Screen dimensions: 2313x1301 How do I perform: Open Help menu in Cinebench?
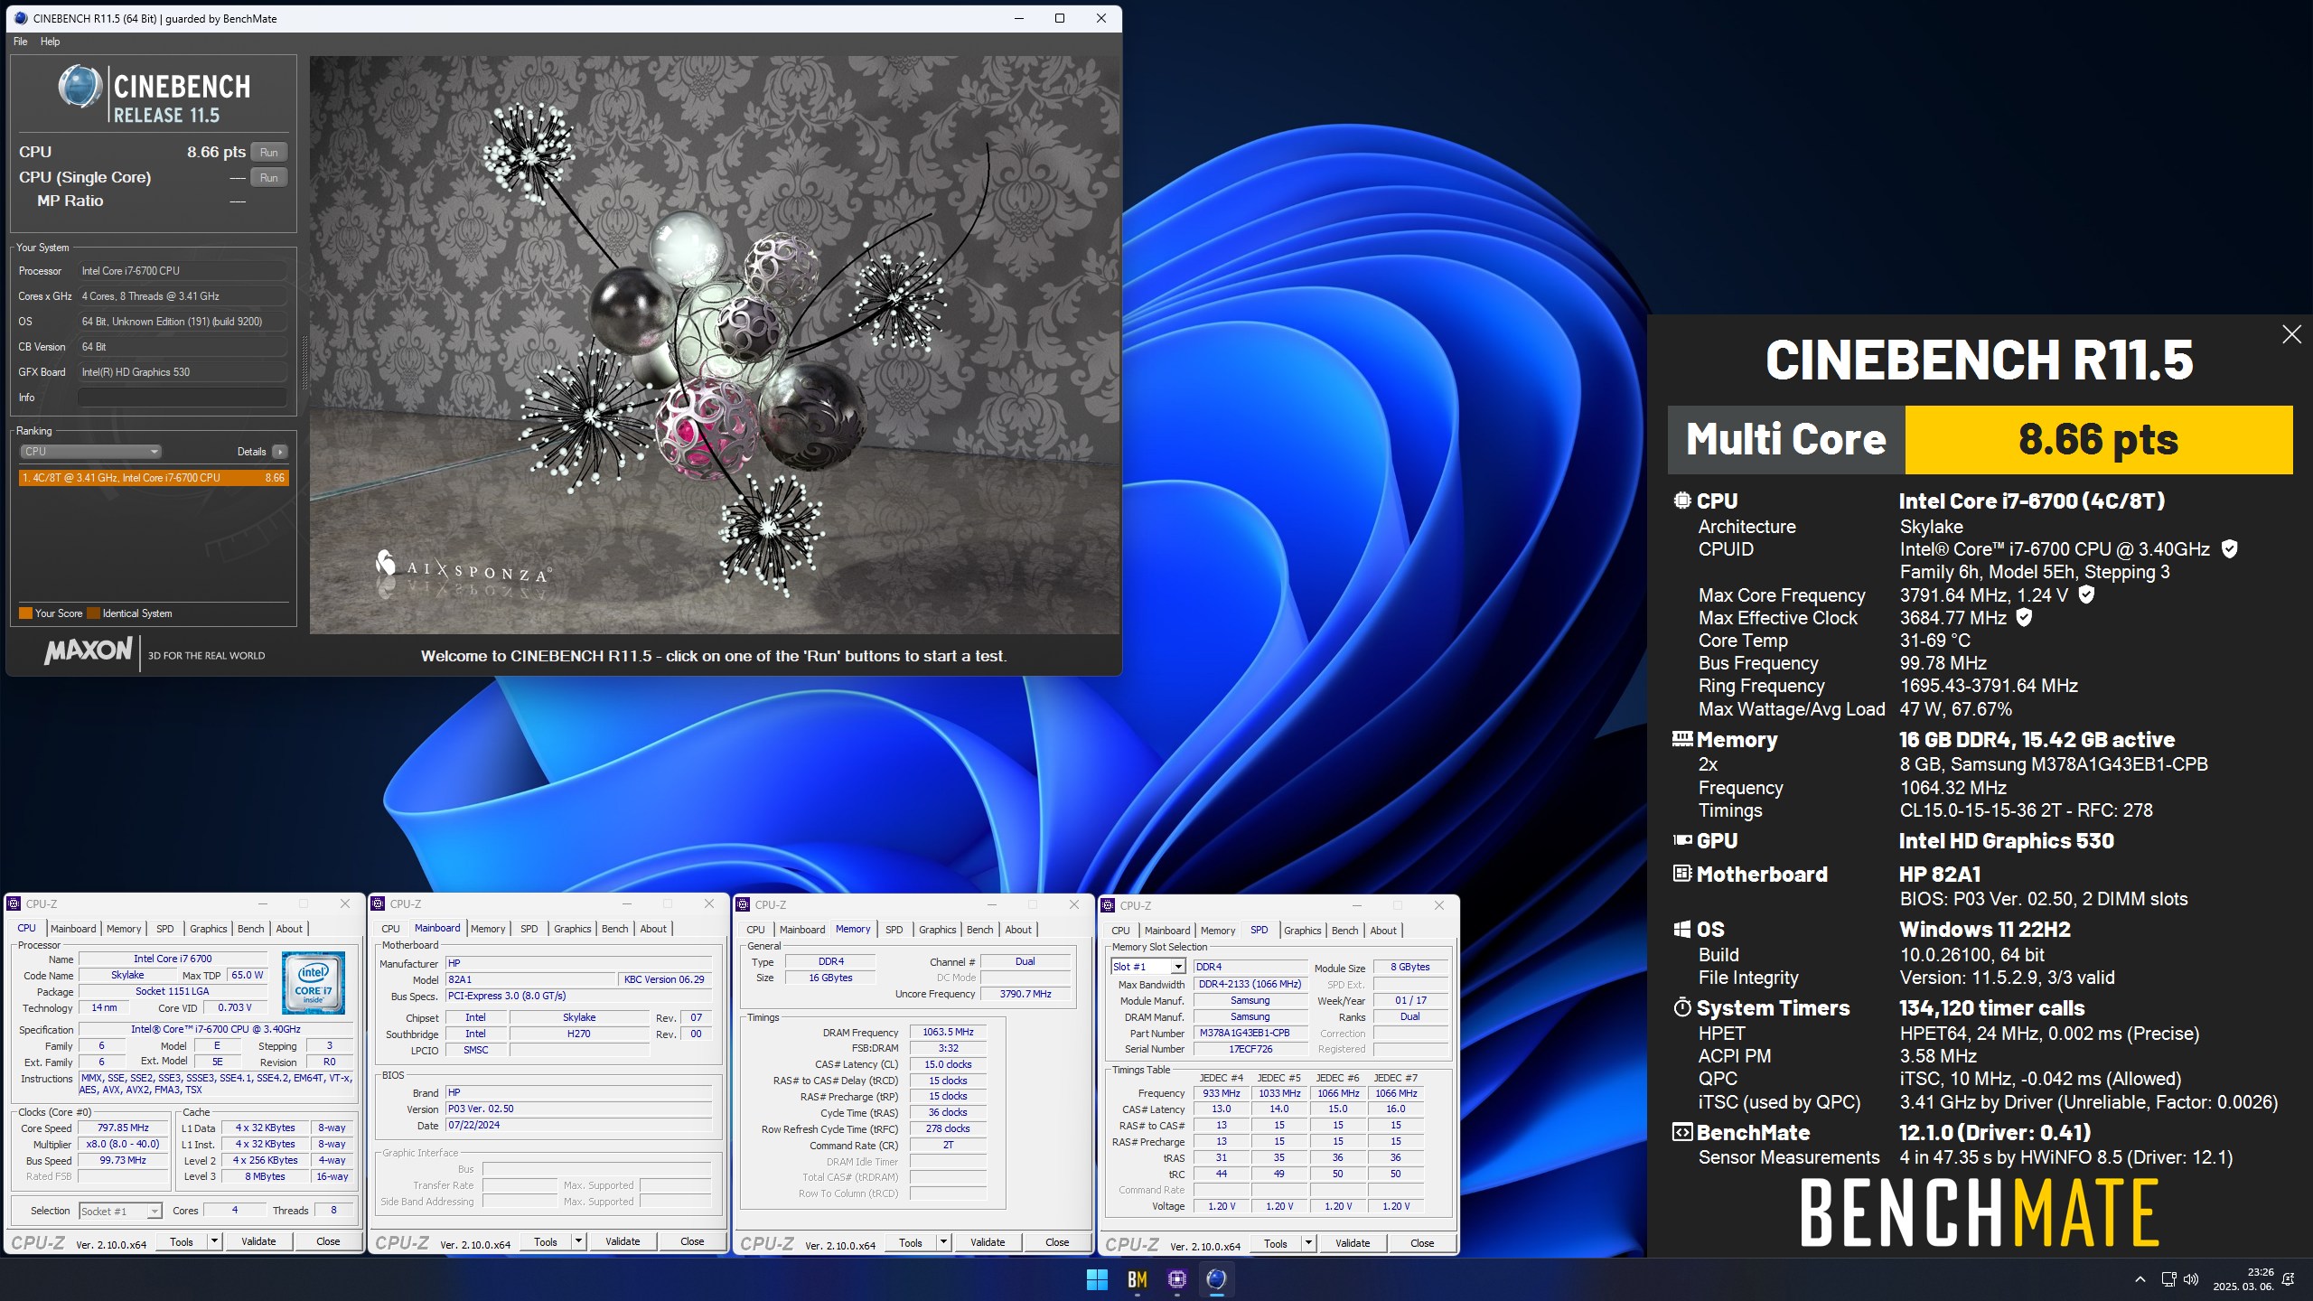point(51,42)
